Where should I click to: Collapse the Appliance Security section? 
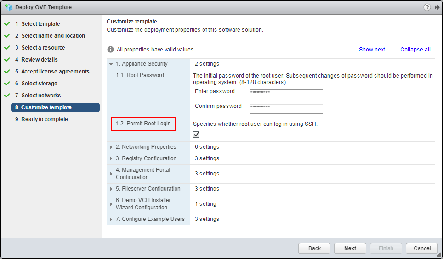(111, 64)
